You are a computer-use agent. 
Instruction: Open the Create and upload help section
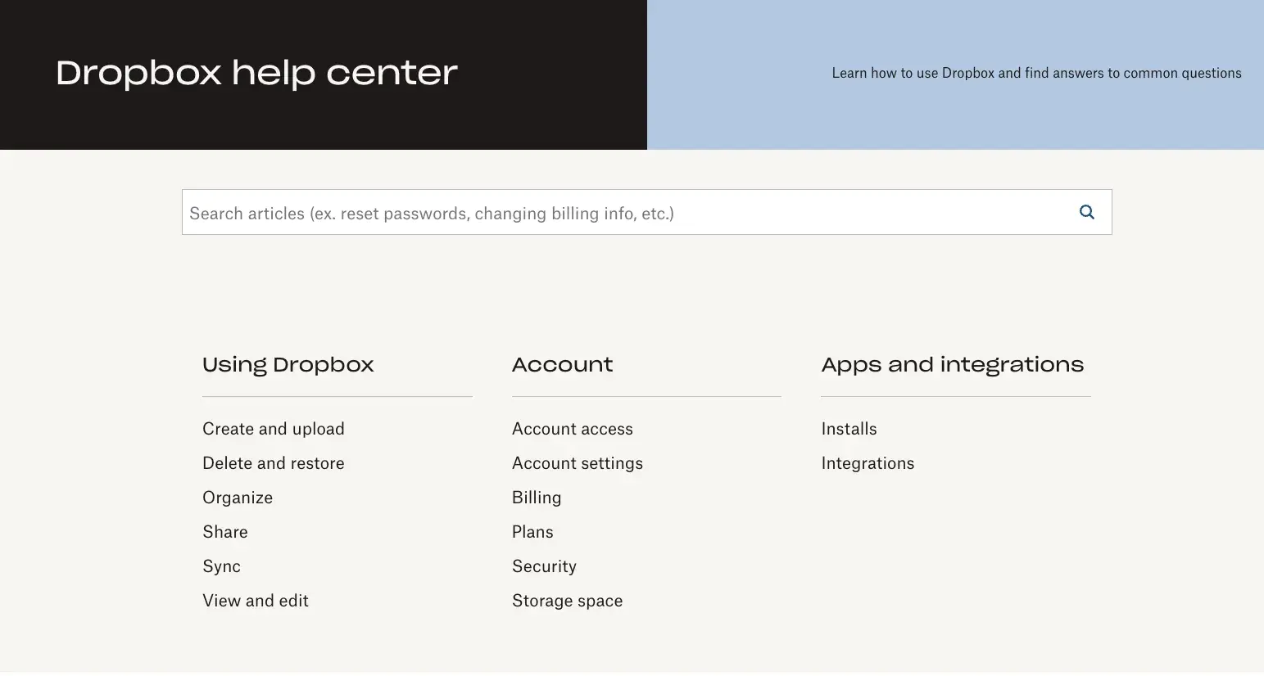[273, 428]
